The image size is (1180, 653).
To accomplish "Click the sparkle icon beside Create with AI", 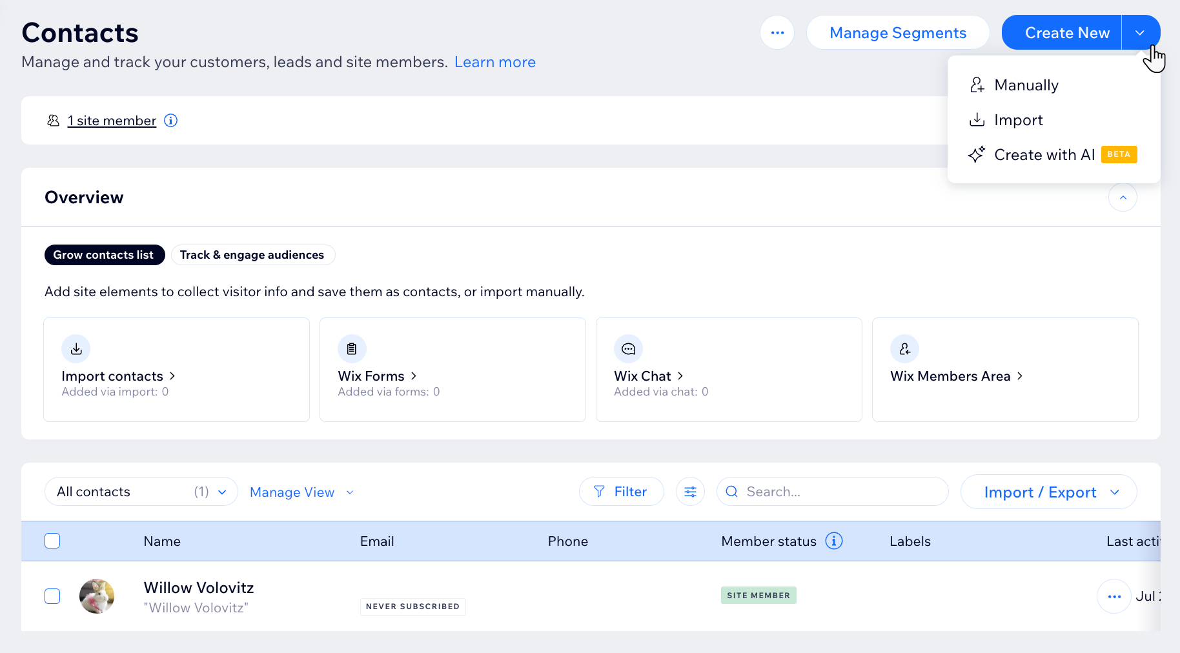I will coord(977,154).
